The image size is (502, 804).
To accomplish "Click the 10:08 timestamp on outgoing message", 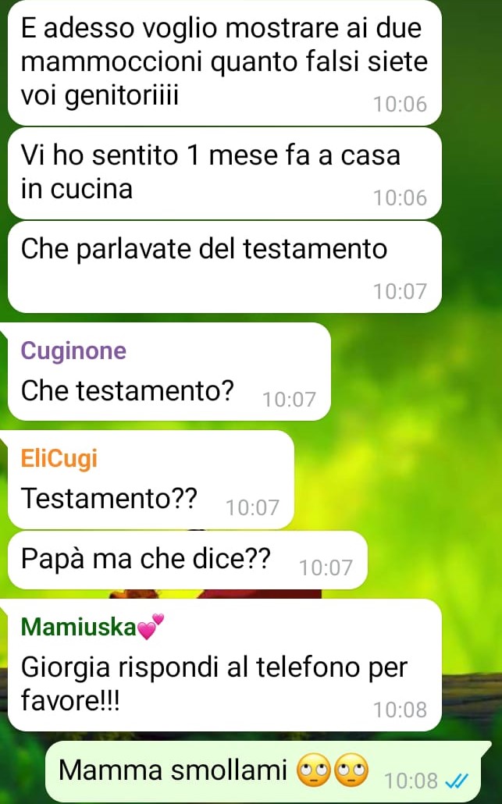I will (x=411, y=781).
